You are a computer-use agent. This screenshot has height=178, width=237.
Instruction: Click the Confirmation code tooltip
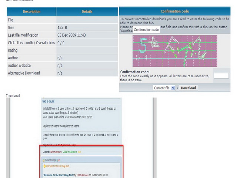tap(146, 30)
